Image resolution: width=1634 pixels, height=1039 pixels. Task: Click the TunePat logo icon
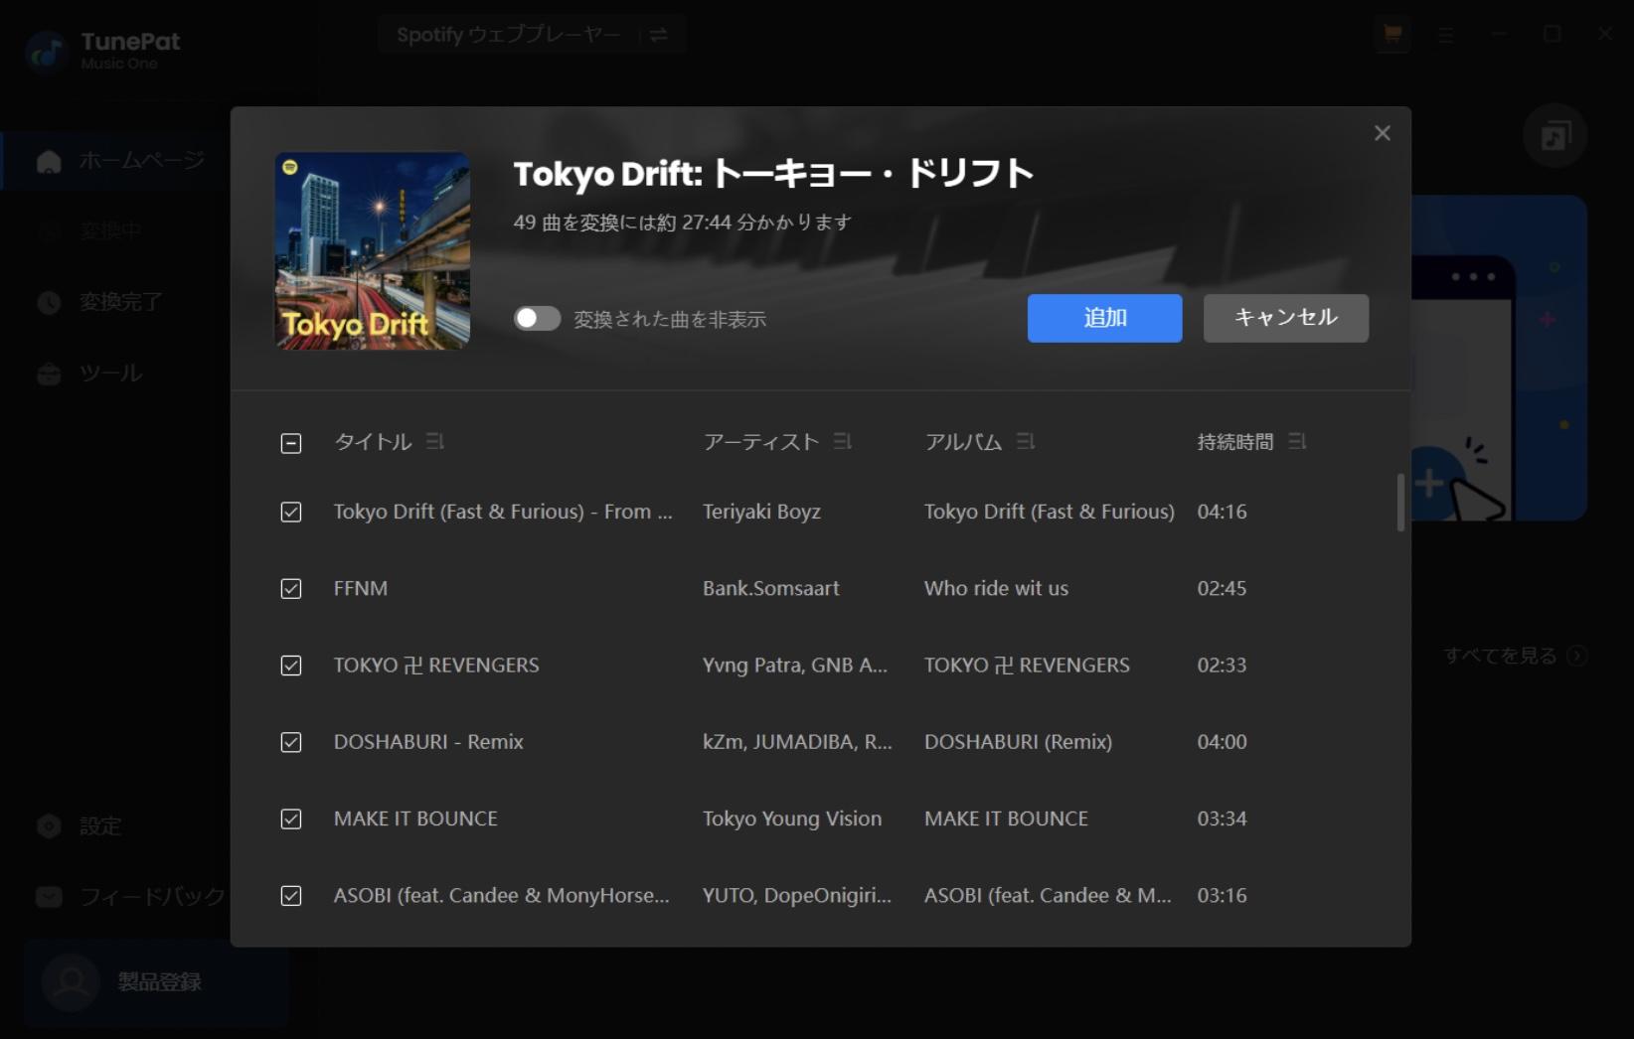coord(46,52)
